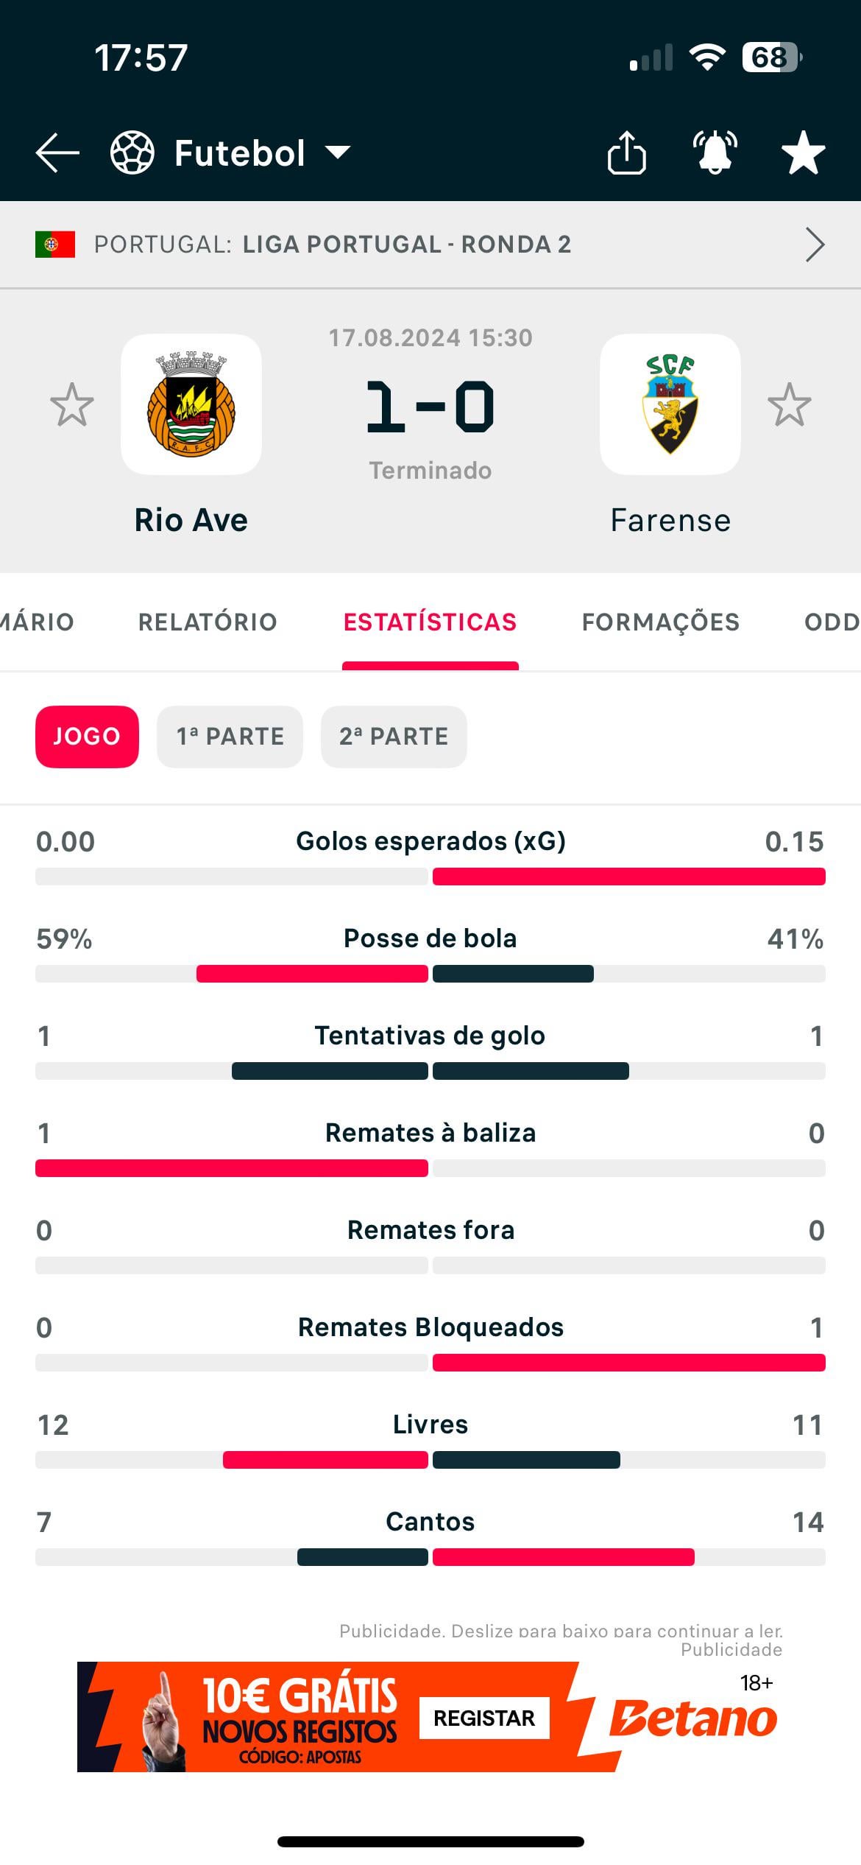
Task: Tap the Rio Ave club crest
Action: [x=191, y=404]
